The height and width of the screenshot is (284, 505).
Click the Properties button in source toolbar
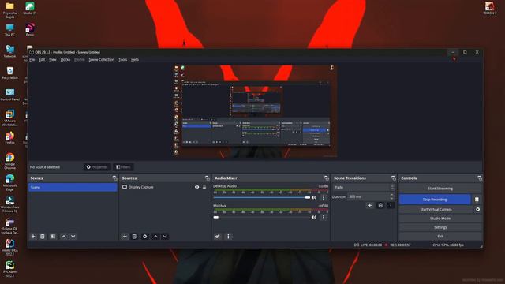97,167
